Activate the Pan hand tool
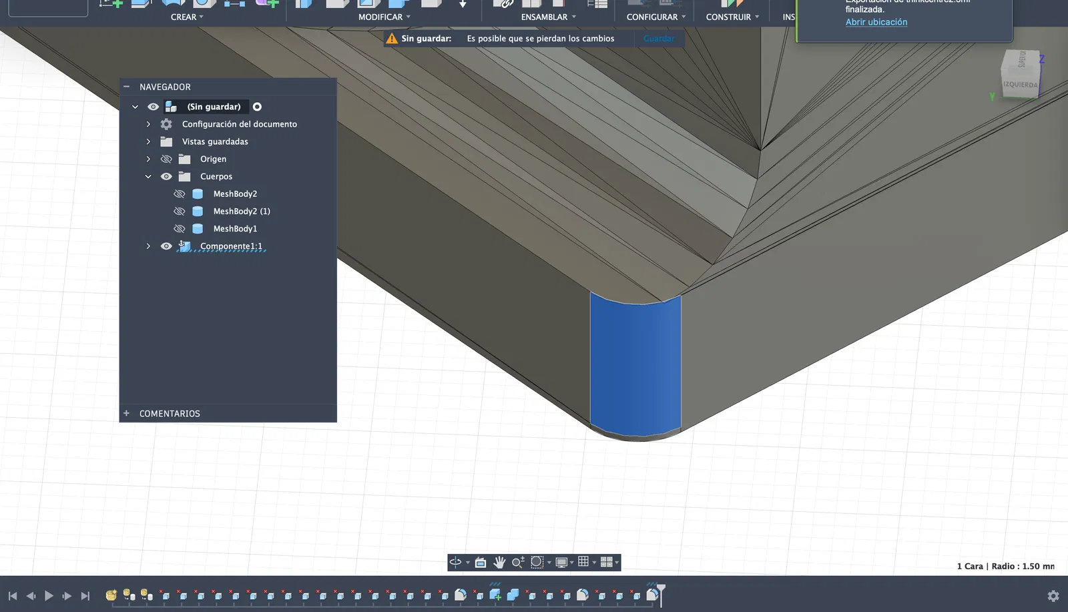The image size is (1068, 612). pyautogui.click(x=499, y=563)
